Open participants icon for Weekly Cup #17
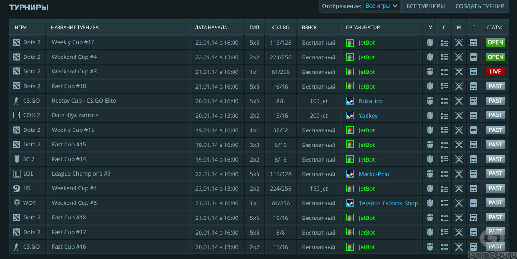This screenshot has width=517, height=259. click(x=430, y=42)
